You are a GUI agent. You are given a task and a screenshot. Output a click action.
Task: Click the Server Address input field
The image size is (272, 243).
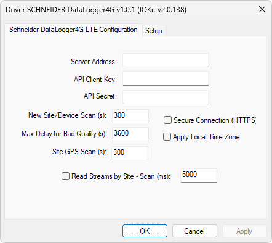[x=166, y=60]
